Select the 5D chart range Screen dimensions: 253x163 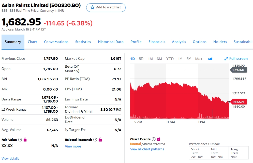pos(141,59)
